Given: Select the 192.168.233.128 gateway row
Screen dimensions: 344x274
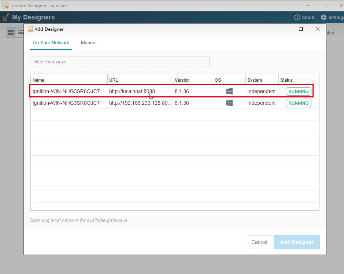Looking at the screenshot, I should pos(175,103).
